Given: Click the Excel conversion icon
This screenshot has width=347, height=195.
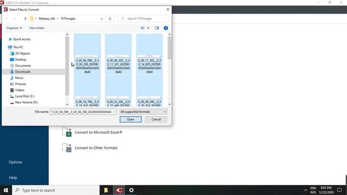Looking at the screenshot, I should 67,132.
